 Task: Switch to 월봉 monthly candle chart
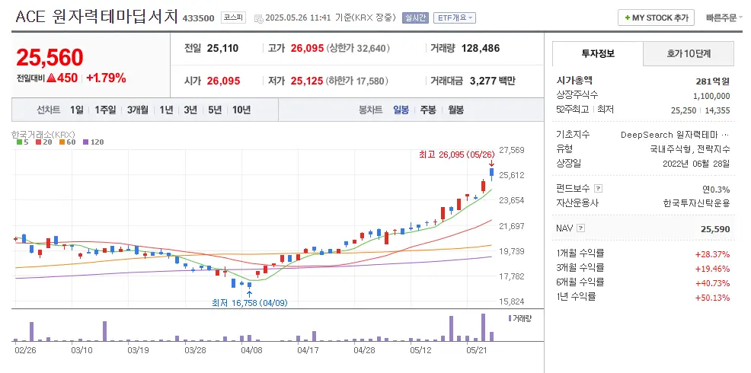click(455, 110)
